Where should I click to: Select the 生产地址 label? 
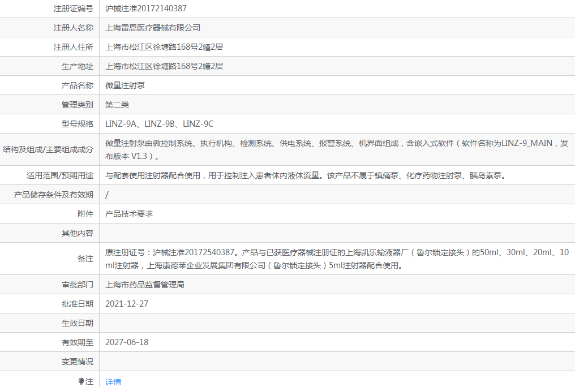(78, 66)
